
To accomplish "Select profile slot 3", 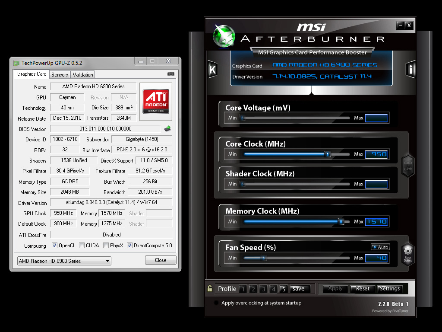I will (263, 289).
